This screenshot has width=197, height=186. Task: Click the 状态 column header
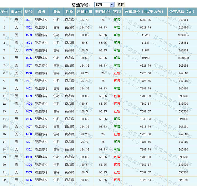coord(117,12)
